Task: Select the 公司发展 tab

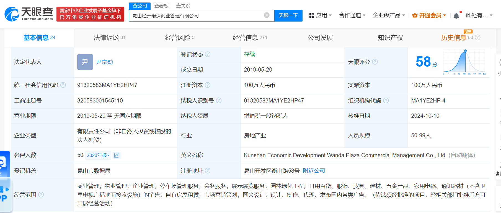Action: (x=320, y=38)
